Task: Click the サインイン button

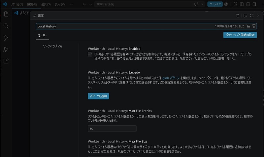Action: click(x=215, y=4)
